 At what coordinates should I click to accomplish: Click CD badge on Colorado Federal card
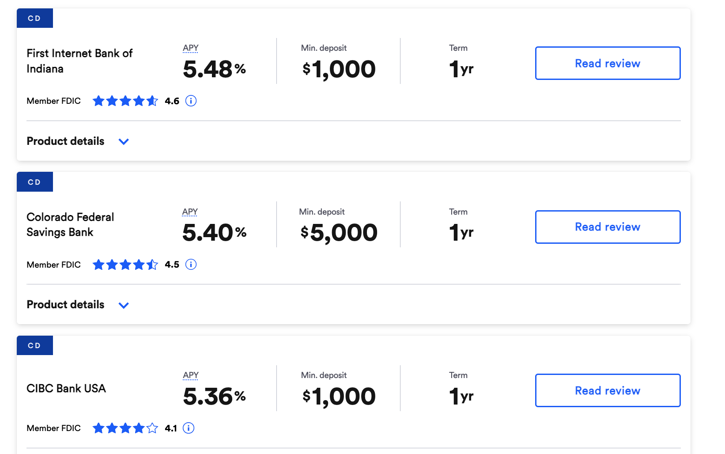(35, 182)
